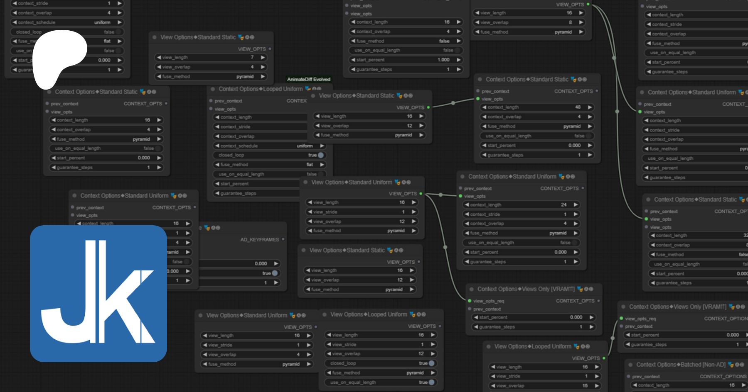
Task: Collapse the Context Options Looped Uniform node dot
Action: 213,89
